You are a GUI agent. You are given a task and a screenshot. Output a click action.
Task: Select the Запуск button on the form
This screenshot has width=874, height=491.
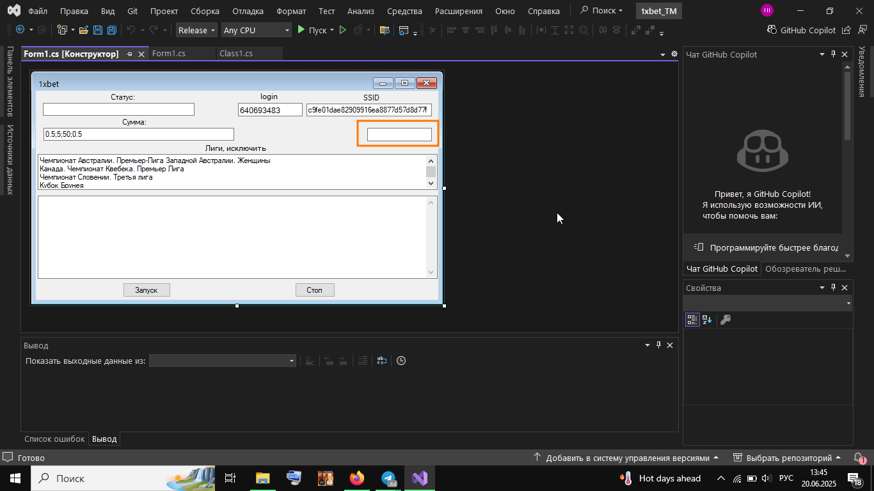pyautogui.click(x=146, y=290)
